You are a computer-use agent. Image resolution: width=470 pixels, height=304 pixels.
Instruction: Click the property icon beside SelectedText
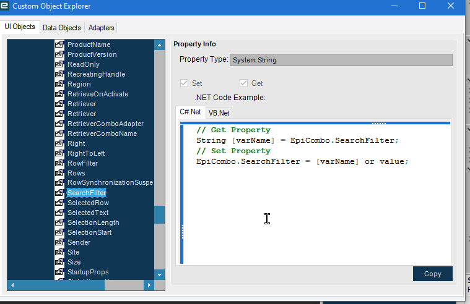pos(59,212)
